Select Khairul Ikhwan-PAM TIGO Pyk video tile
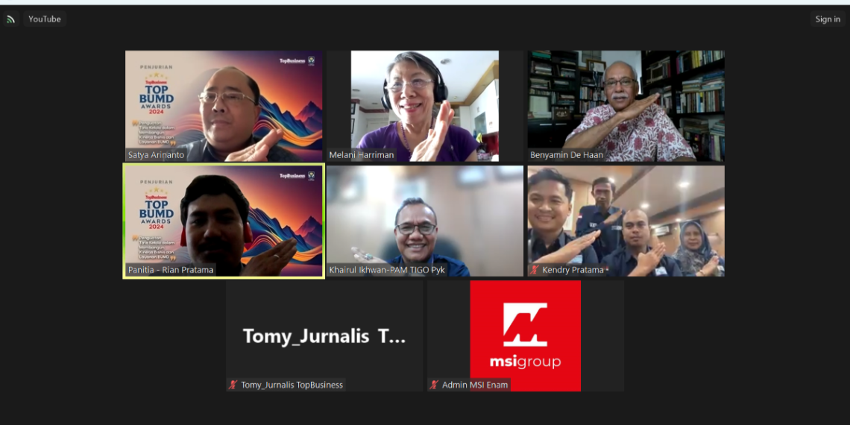This screenshot has width=850, height=425. [x=425, y=221]
